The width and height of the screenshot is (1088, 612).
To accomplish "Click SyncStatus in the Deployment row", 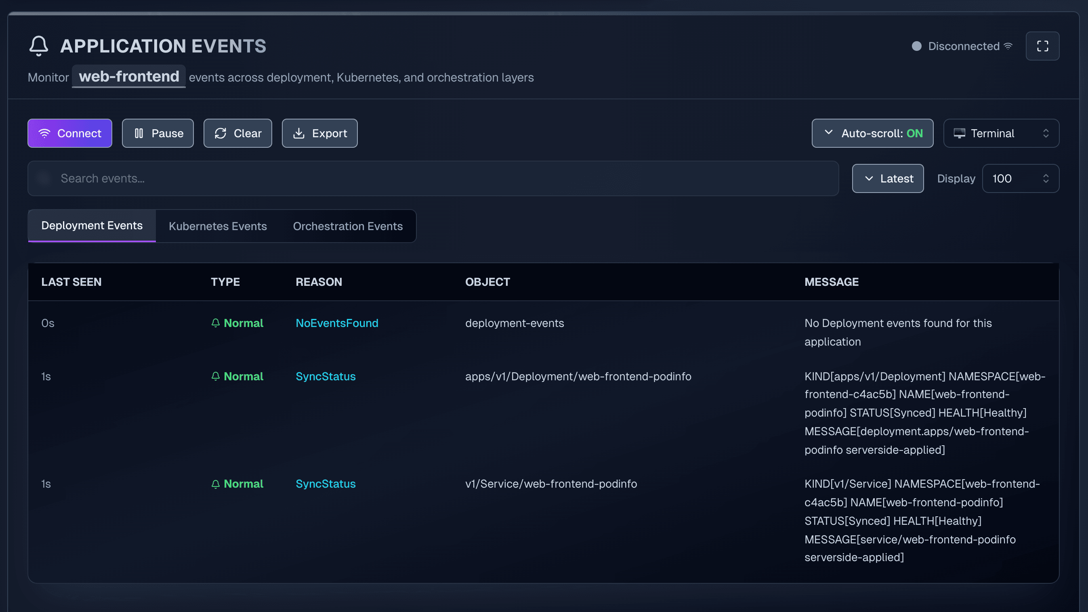I will 325,376.
